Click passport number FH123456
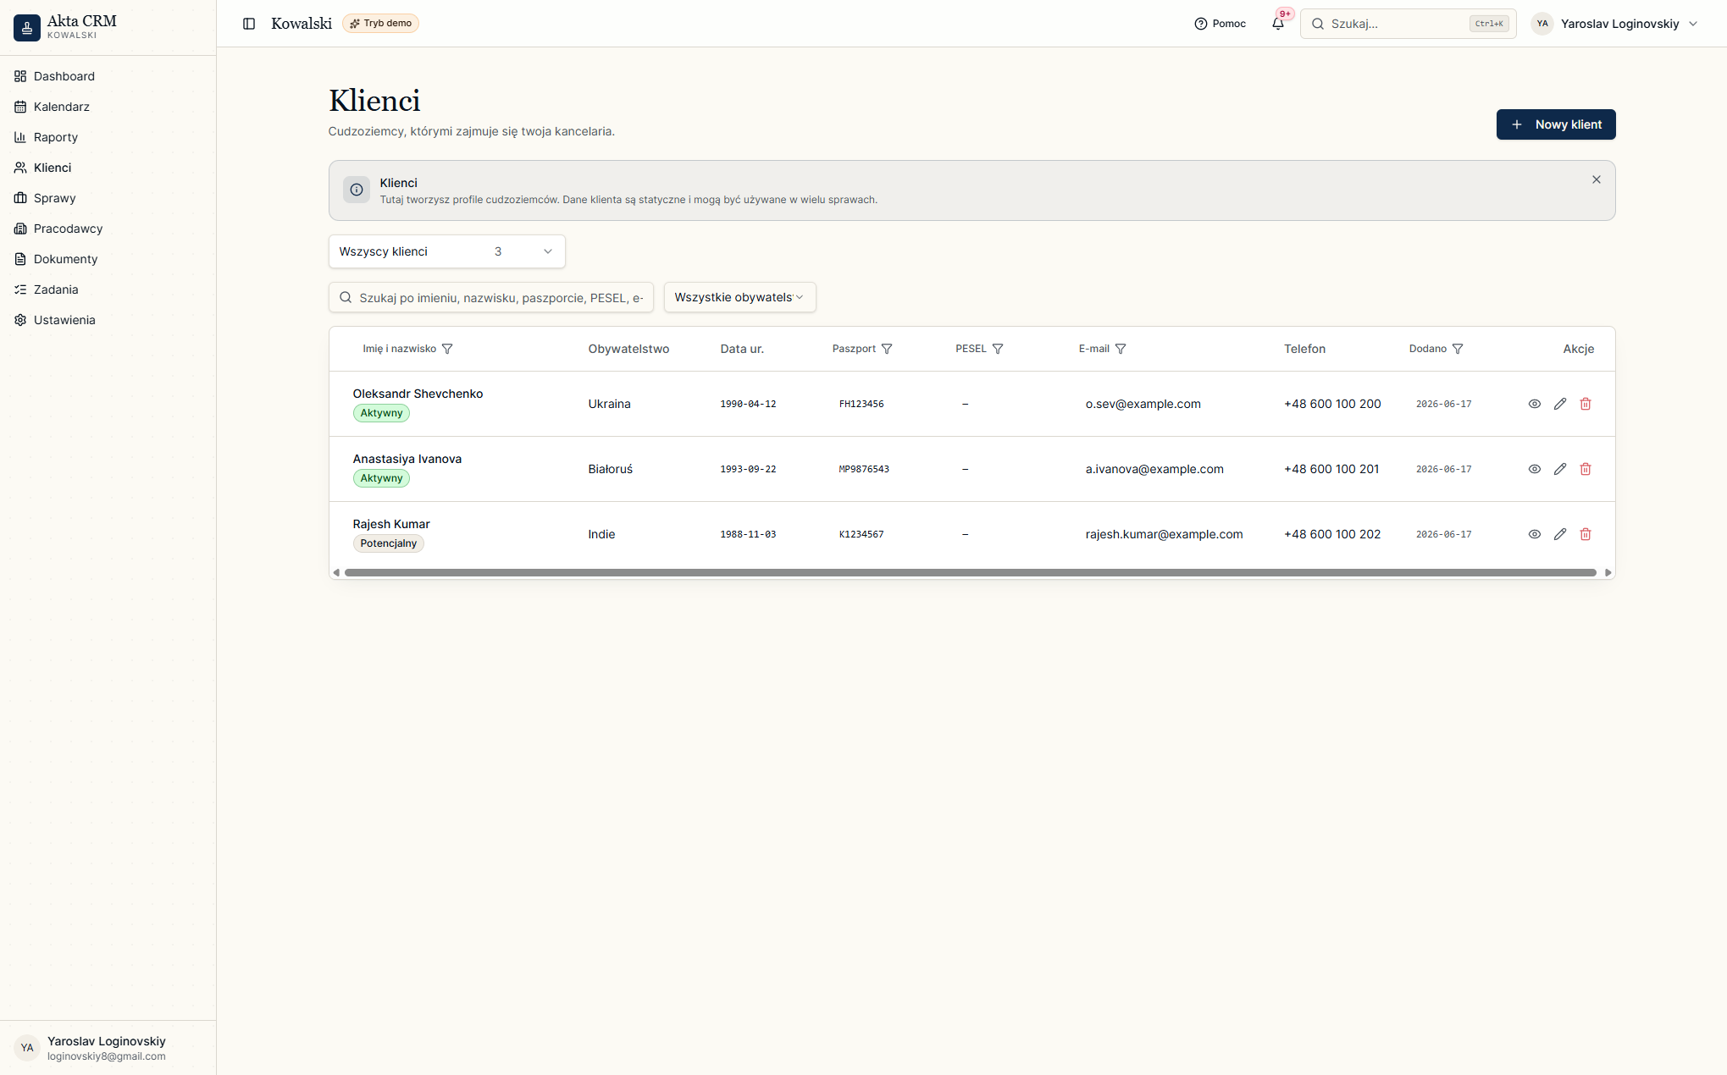This screenshot has height=1075, width=1727. [x=861, y=404]
